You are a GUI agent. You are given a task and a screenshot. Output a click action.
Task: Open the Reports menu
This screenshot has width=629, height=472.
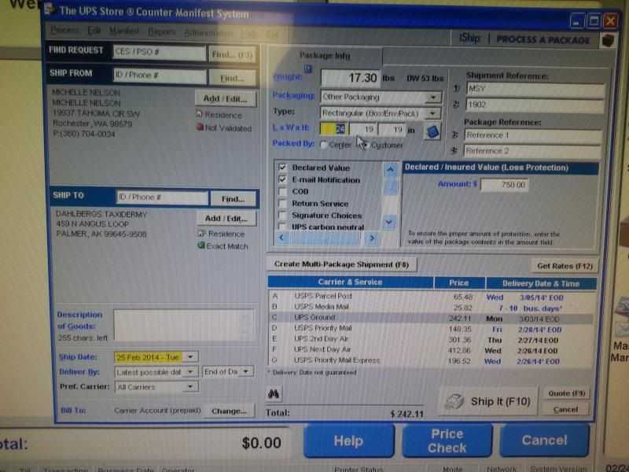point(162,32)
